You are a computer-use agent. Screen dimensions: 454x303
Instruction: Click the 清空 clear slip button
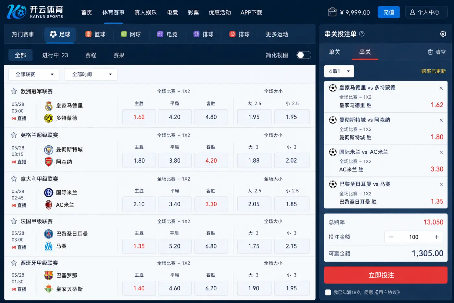[x=437, y=52]
